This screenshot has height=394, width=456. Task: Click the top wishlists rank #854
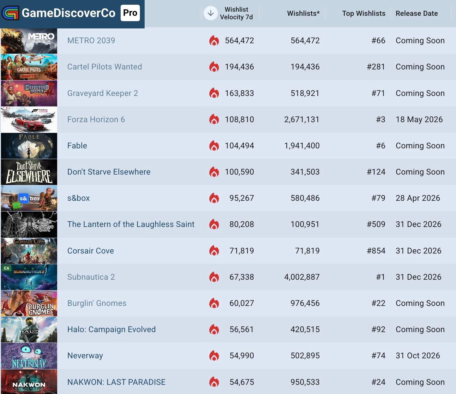coord(376,251)
